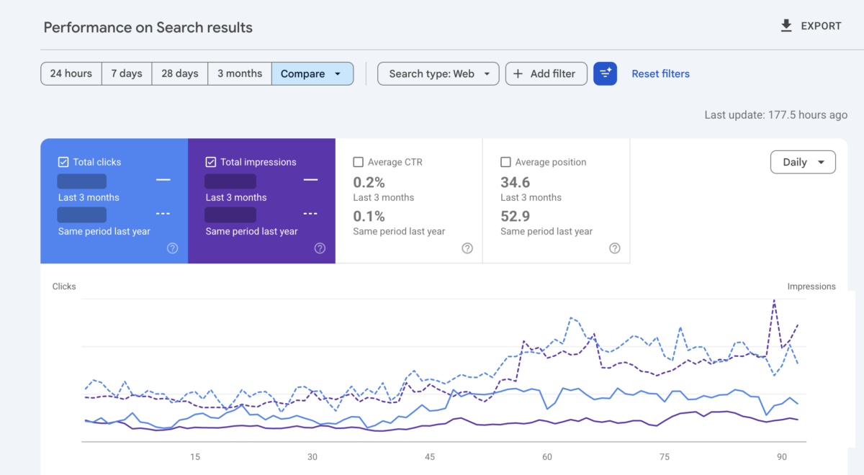Click the Impressions axis label
The image size is (864, 475).
[811, 286]
